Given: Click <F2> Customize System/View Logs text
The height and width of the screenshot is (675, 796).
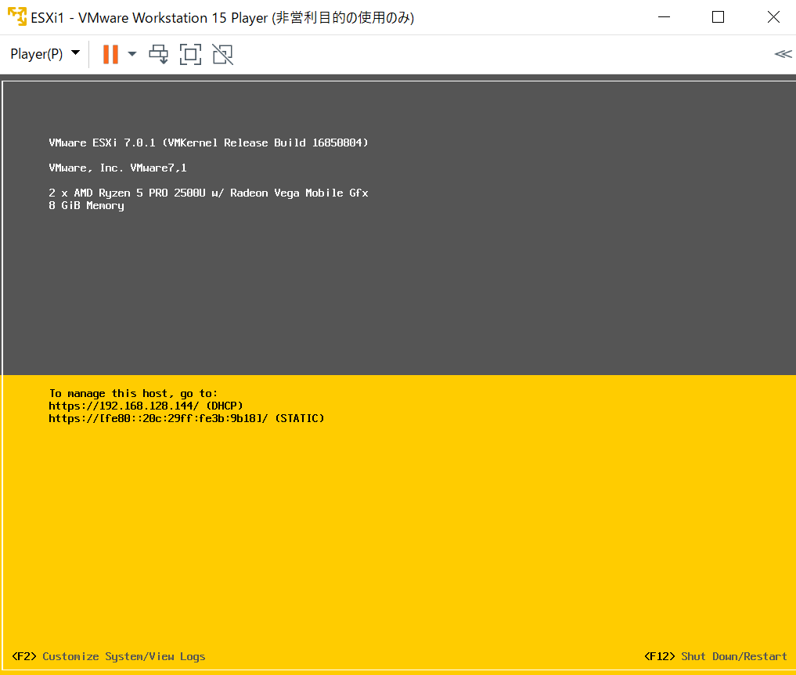Looking at the screenshot, I should [109, 656].
